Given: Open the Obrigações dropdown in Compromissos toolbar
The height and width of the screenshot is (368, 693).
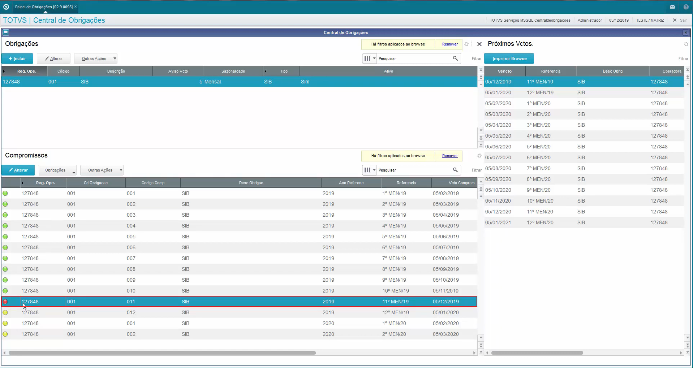Looking at the screenshot, I should pos(57,170).
